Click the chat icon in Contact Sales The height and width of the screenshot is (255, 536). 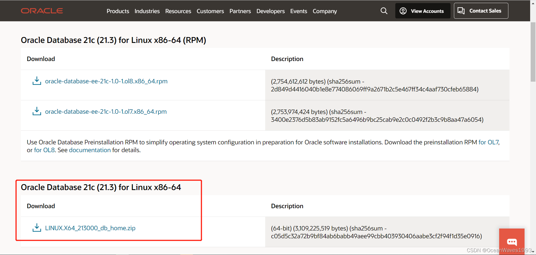(x=461, y=10)
